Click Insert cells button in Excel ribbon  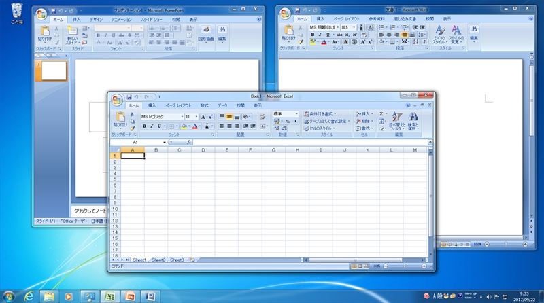pyautogui.click(x=364, y=114)
